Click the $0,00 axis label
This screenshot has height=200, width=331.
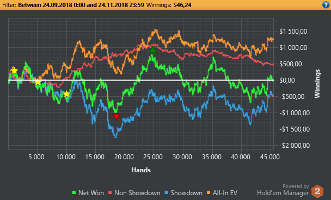click(x=287, y=80)
